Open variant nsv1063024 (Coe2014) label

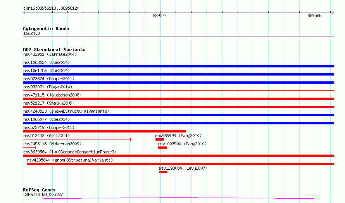47,62
